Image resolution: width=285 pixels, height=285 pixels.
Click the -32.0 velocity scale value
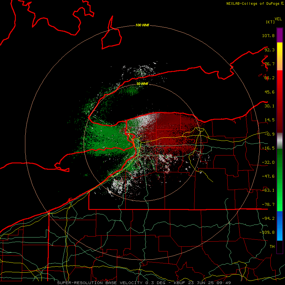pos(268,162)
